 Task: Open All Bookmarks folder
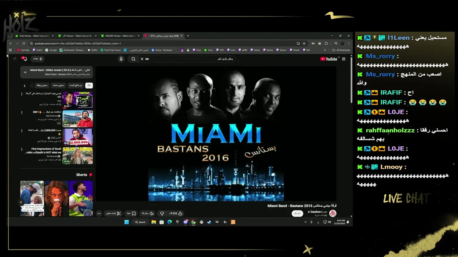click(x=341, y=50)
